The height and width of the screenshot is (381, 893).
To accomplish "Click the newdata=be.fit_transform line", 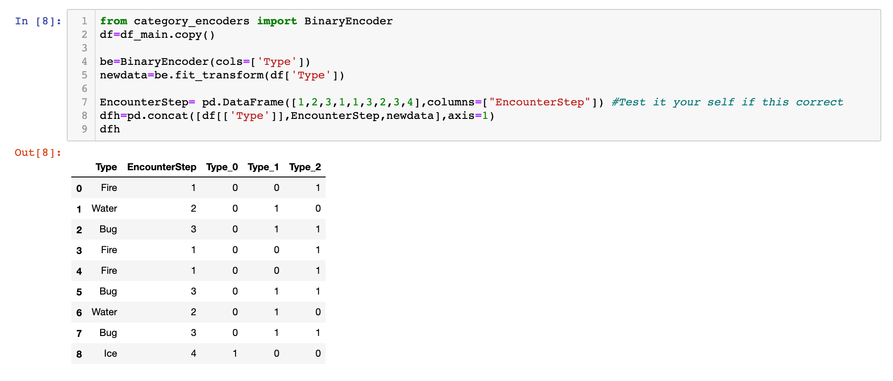I will (x=222, y=75).
